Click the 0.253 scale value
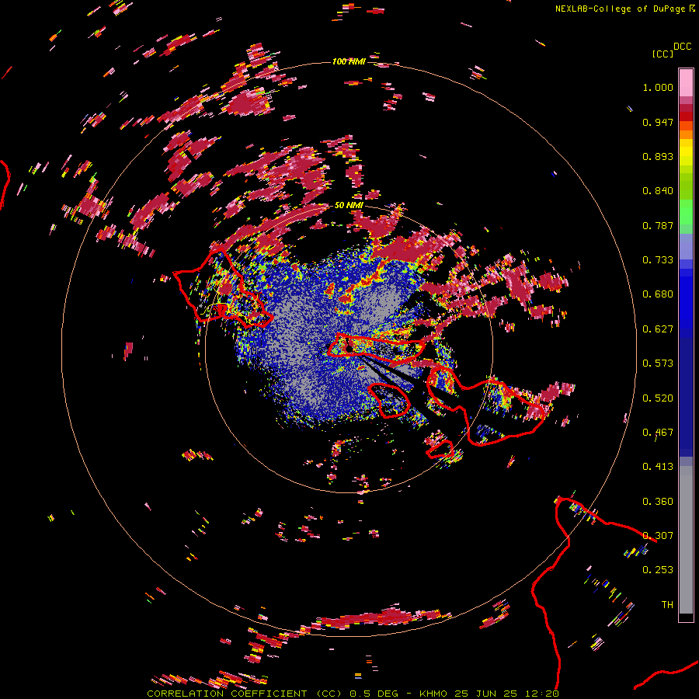 point(658,570)
